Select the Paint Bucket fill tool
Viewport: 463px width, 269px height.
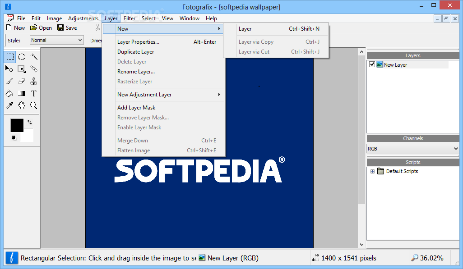[x=9, y=94]
